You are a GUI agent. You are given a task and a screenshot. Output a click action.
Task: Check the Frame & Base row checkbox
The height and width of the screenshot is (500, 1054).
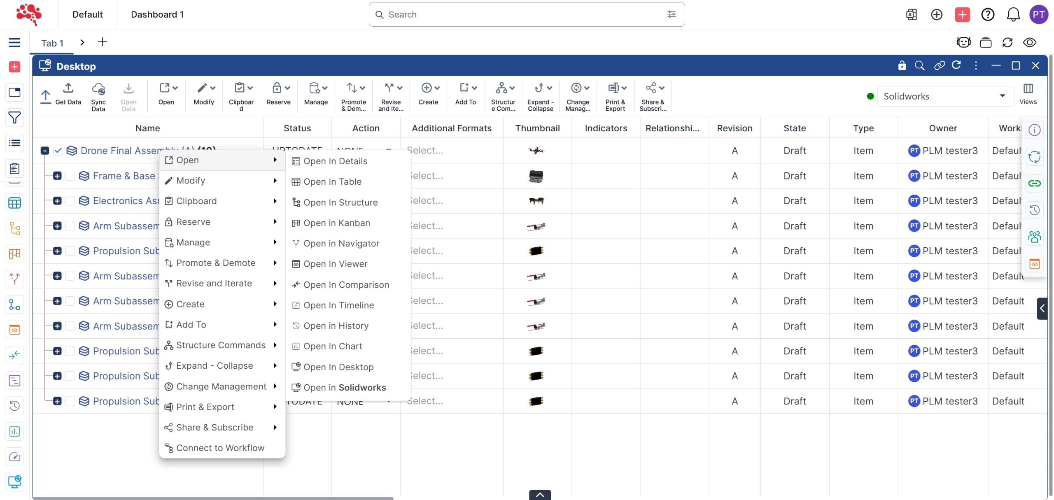point(70,176)
